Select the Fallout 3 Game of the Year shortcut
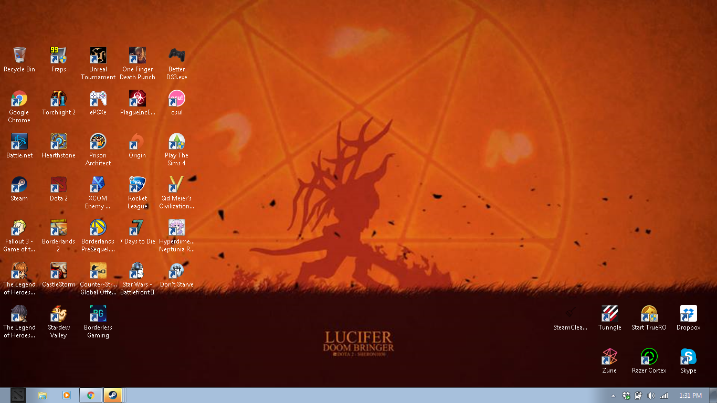This screenshot has width=717, height=403. coord(19,227)
